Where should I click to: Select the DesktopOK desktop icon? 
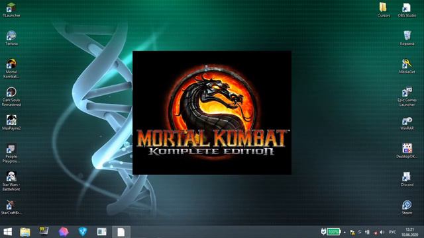point(407,151)
